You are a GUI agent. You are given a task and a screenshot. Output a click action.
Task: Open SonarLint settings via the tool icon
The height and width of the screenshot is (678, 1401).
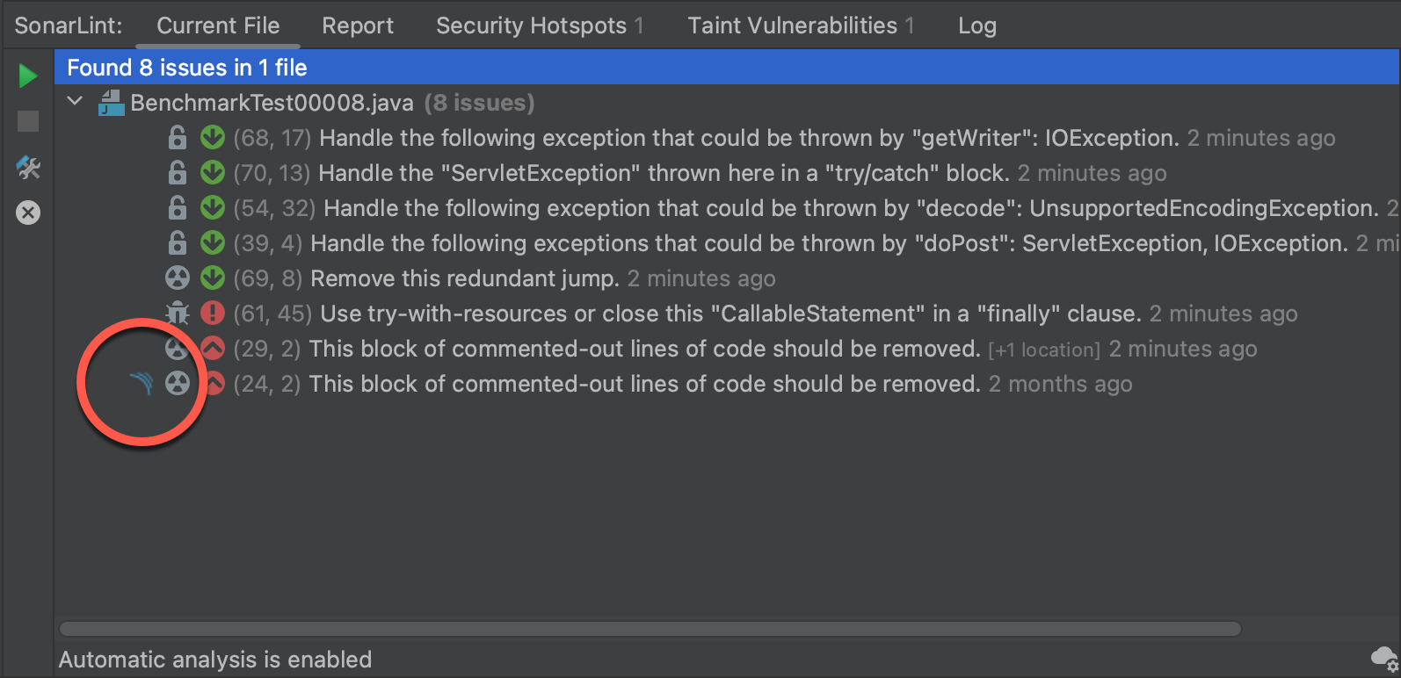(27, 168)
